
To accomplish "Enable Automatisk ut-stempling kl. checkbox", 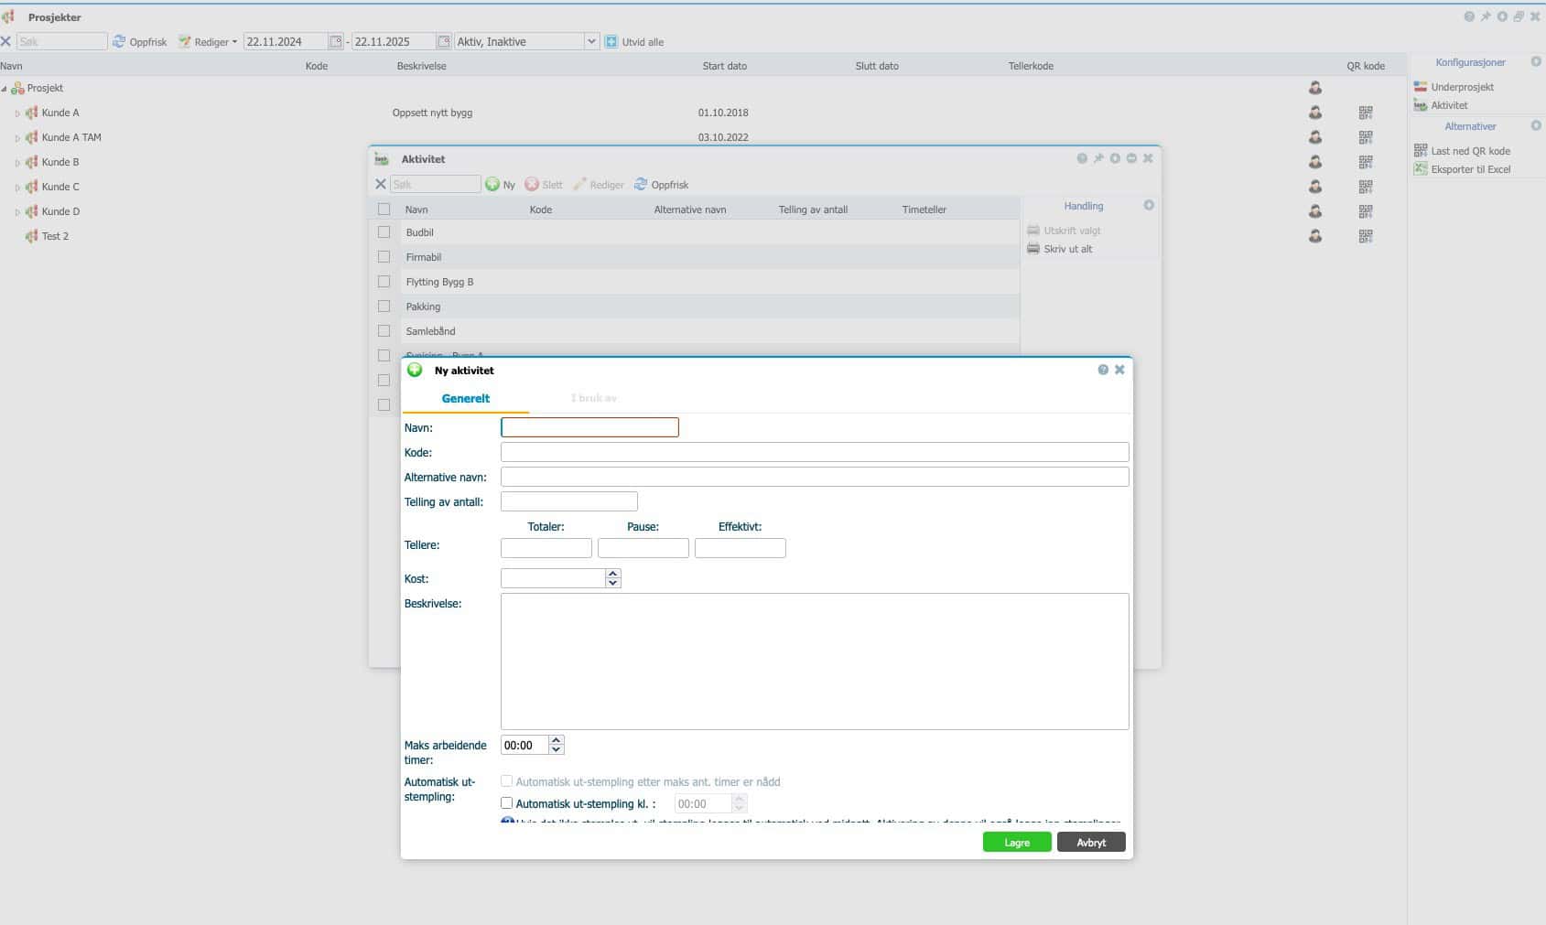I will pos(506,803).
